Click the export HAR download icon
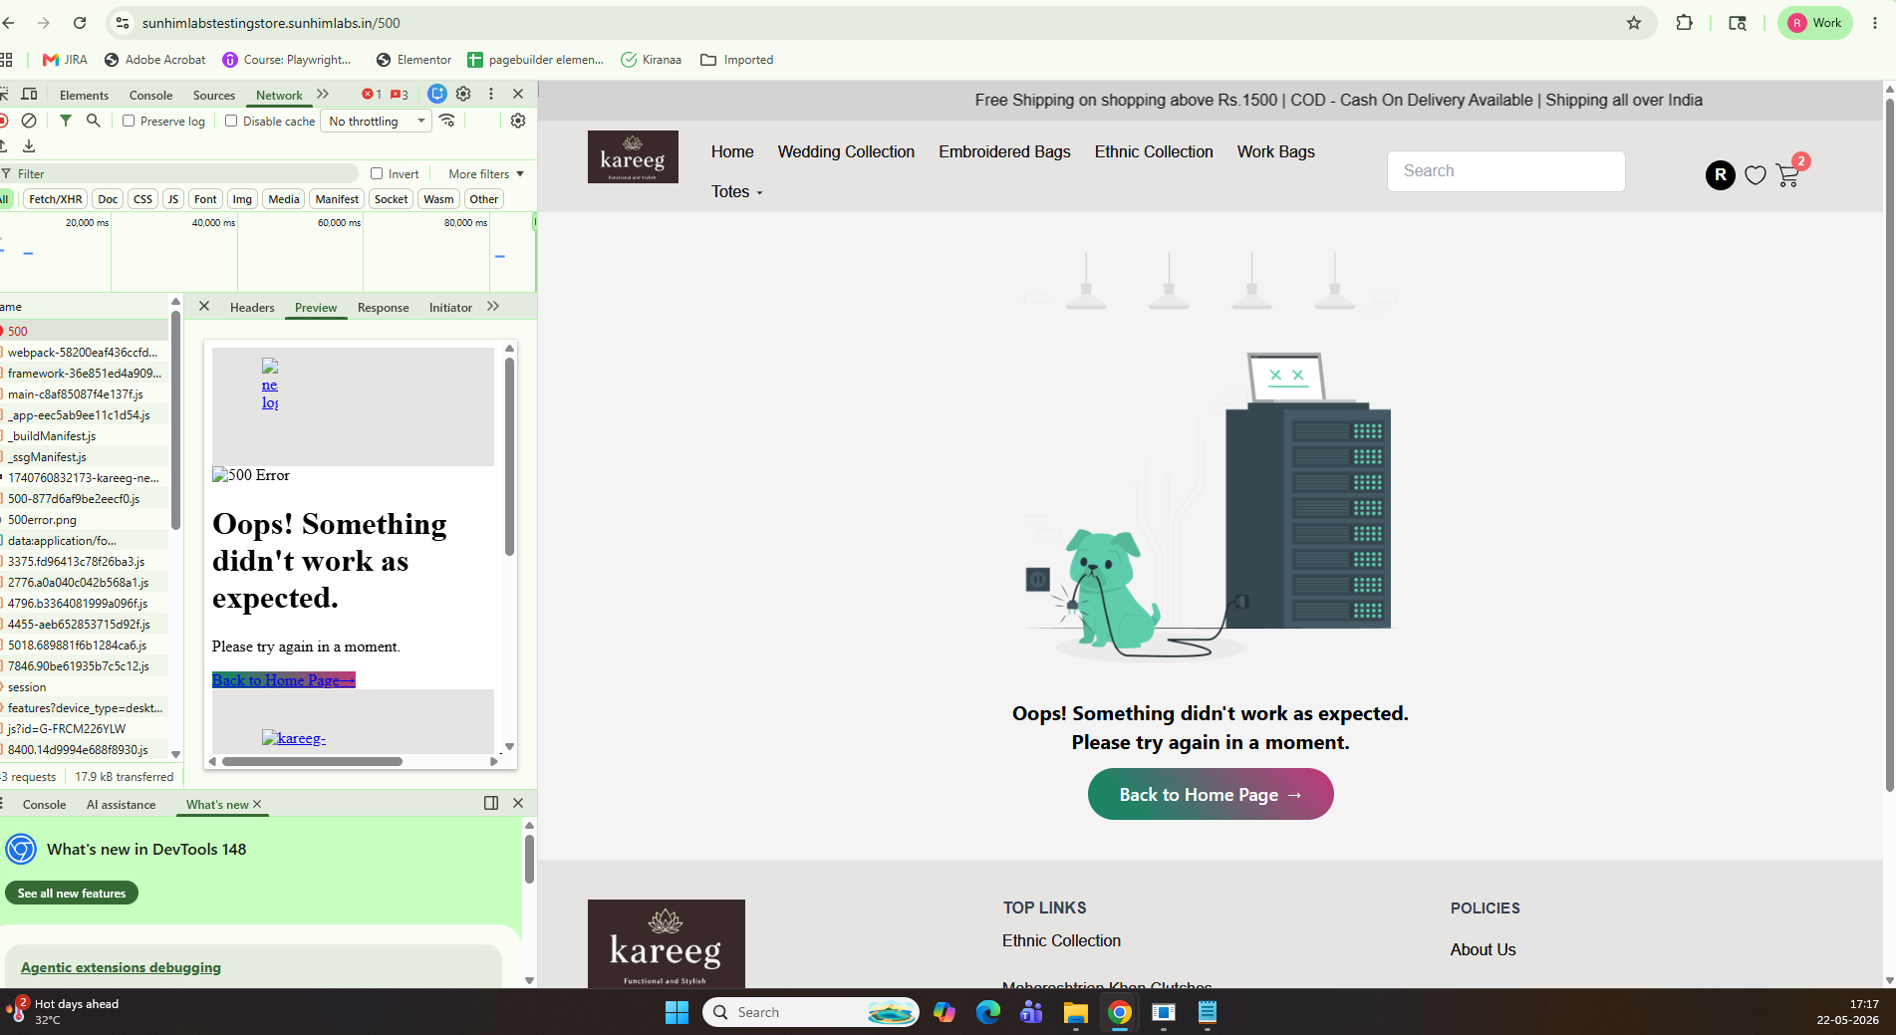Screen dimensions: 1896x1035 pyautogui.click(x=29, y=146)
